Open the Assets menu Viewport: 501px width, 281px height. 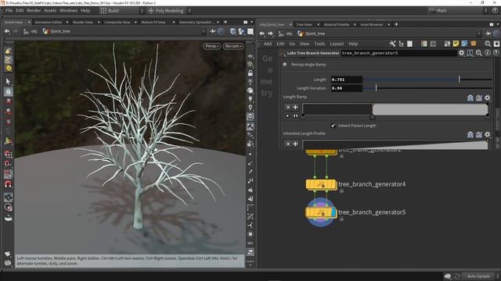point(50,10)
